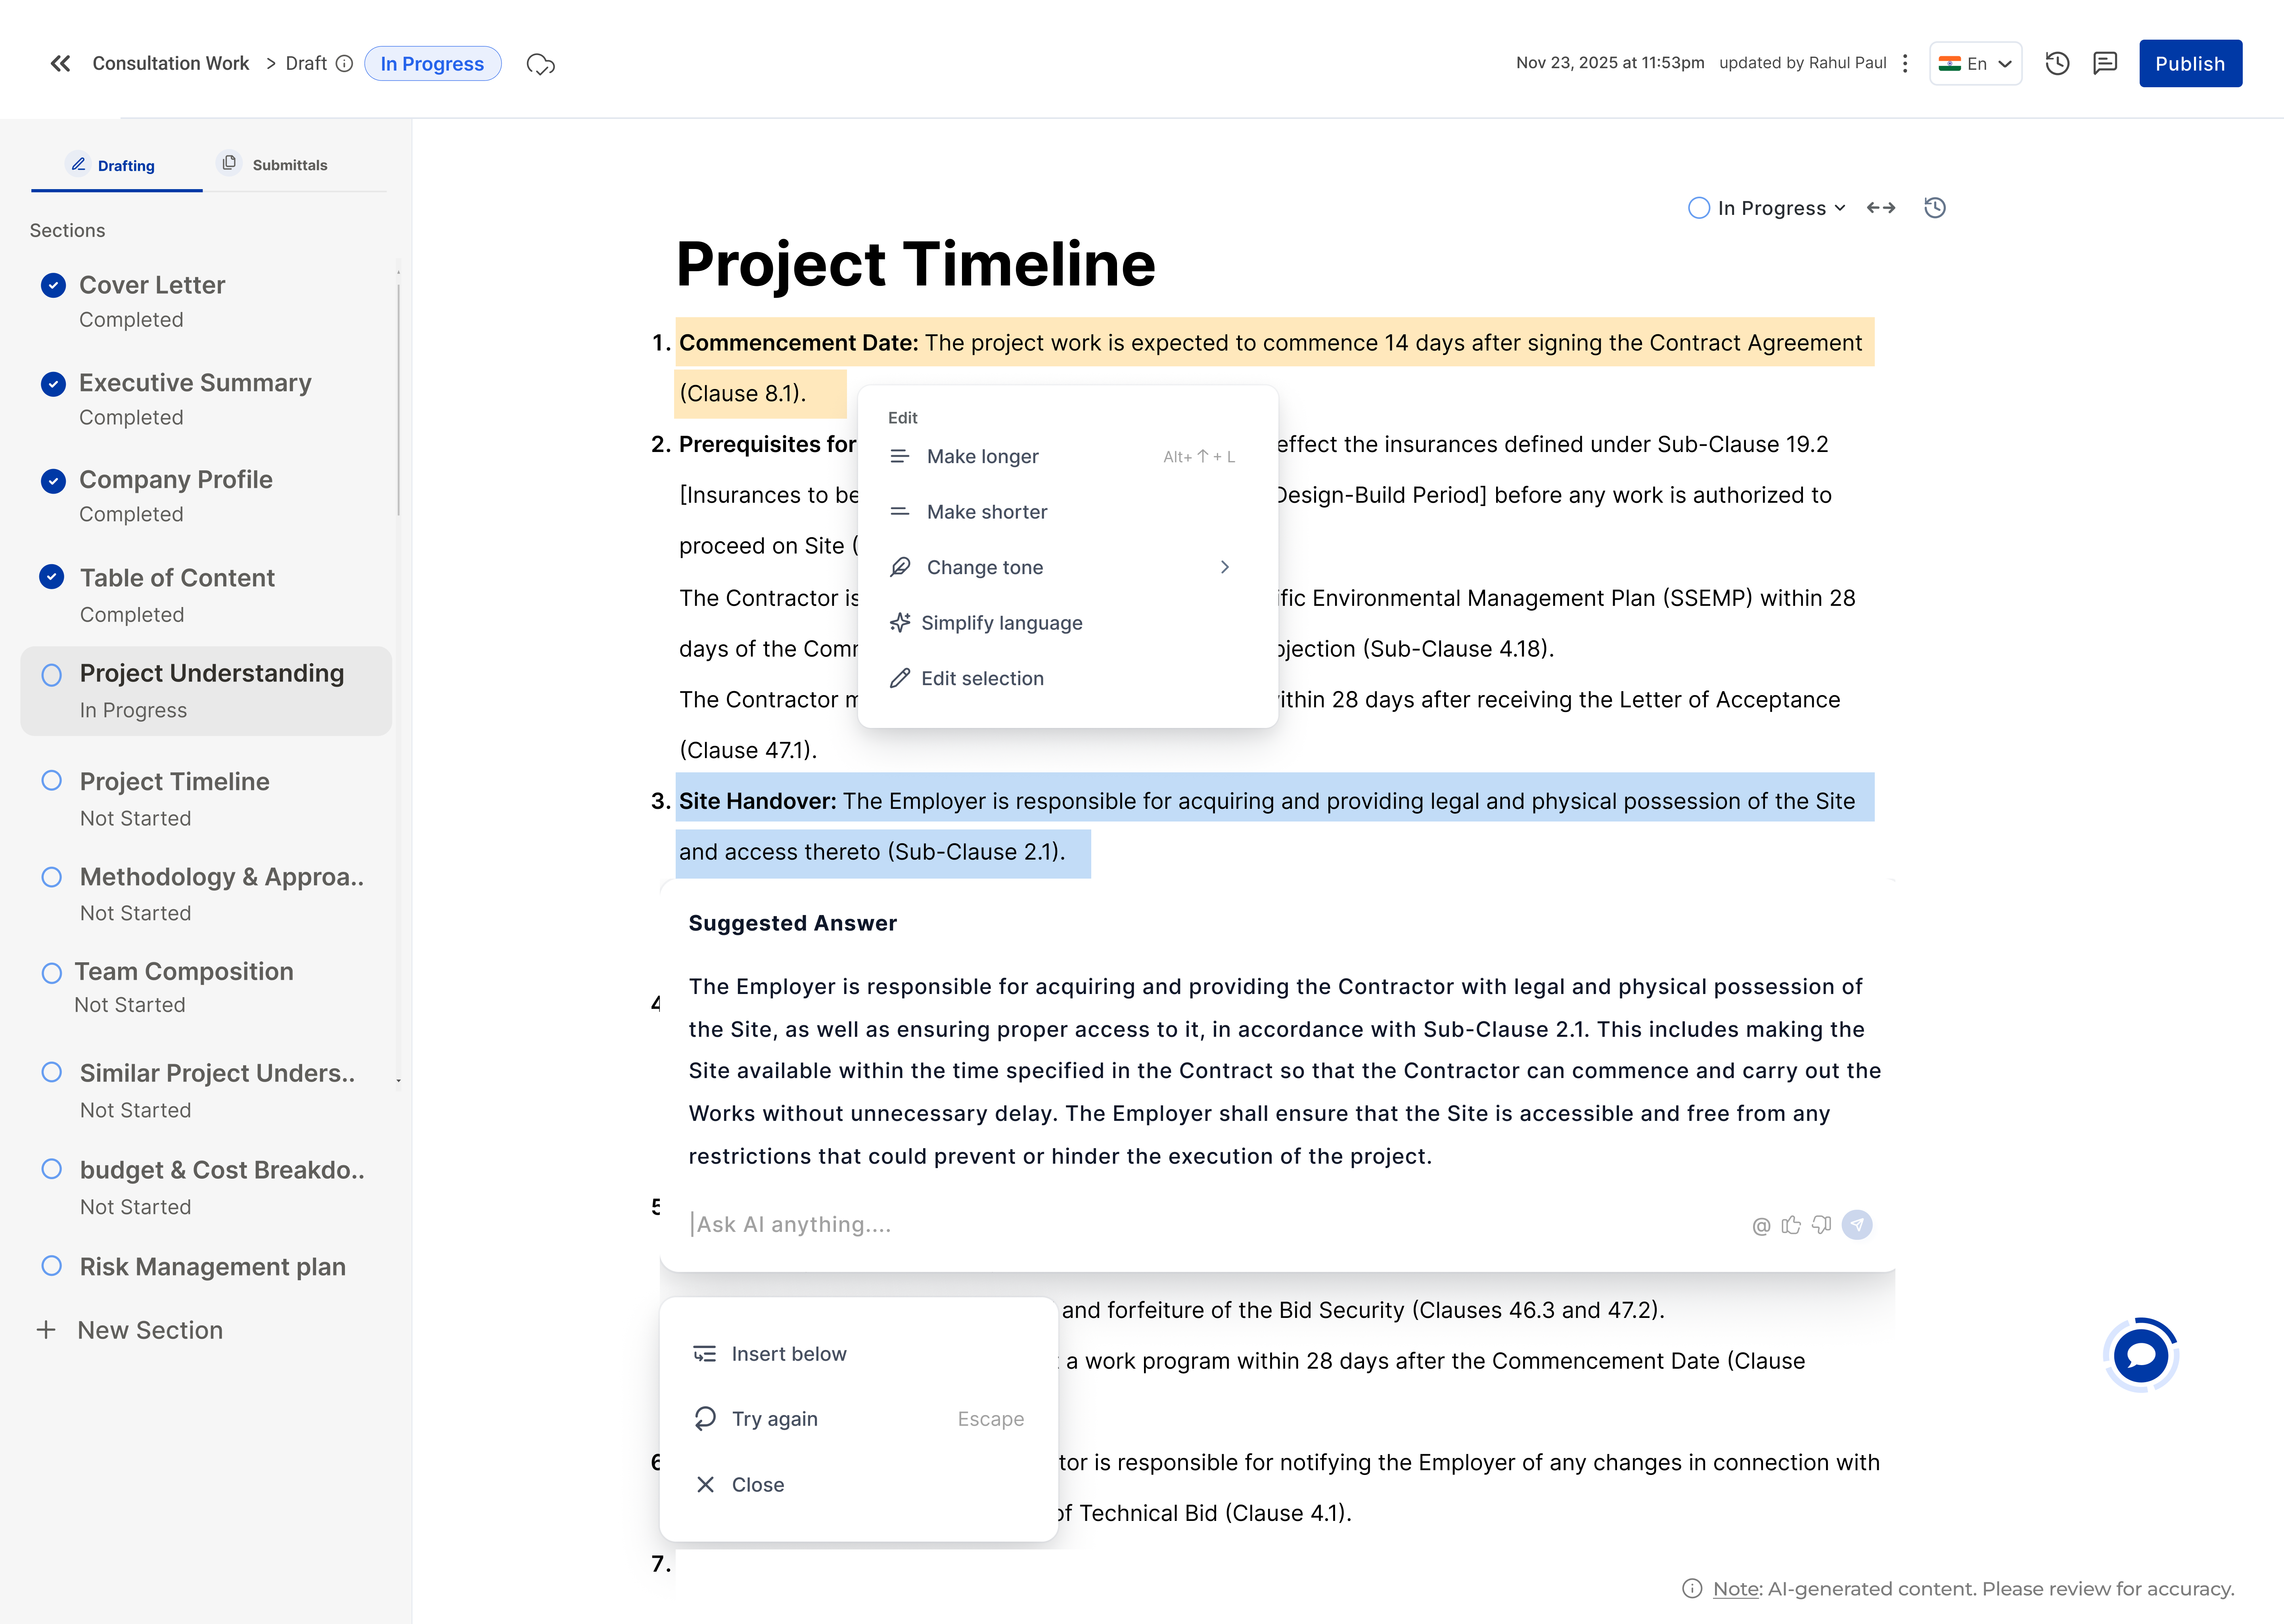Click the Ask AI anything input field
Image resolution: width=2284 pixels, height=1624 pixels.
point(1000,1224)
